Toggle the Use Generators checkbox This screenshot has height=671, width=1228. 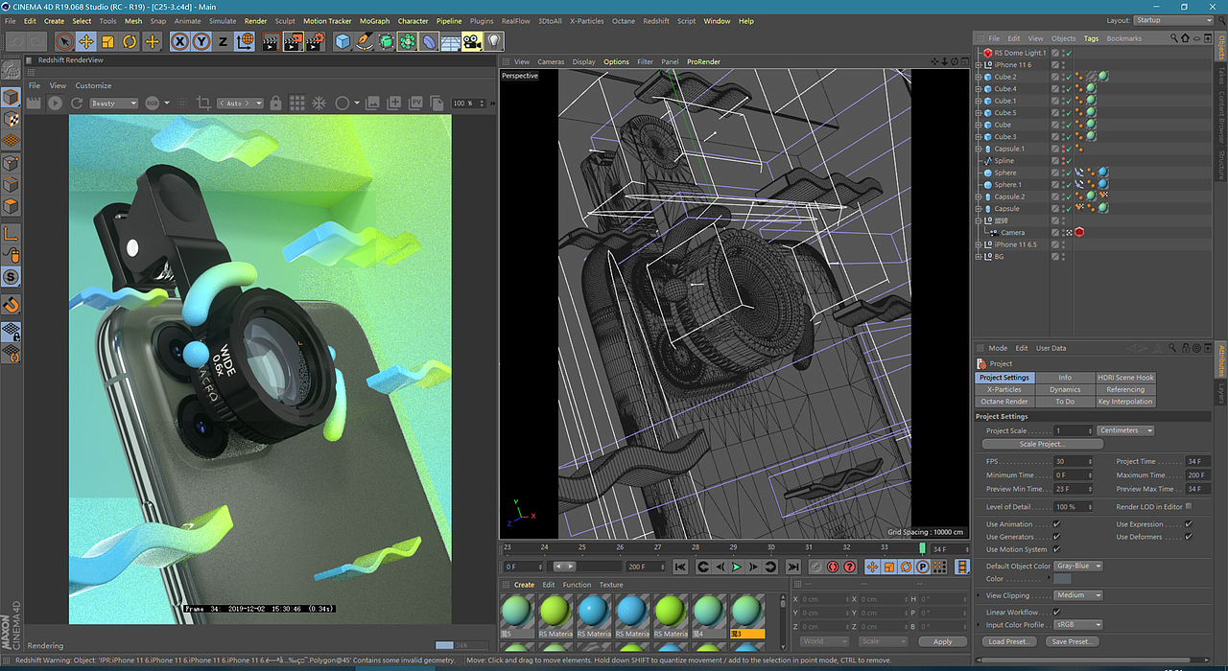(1056, 537)
